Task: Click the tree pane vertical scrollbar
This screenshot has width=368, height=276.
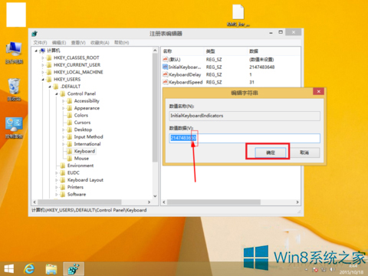Action: 155,107
